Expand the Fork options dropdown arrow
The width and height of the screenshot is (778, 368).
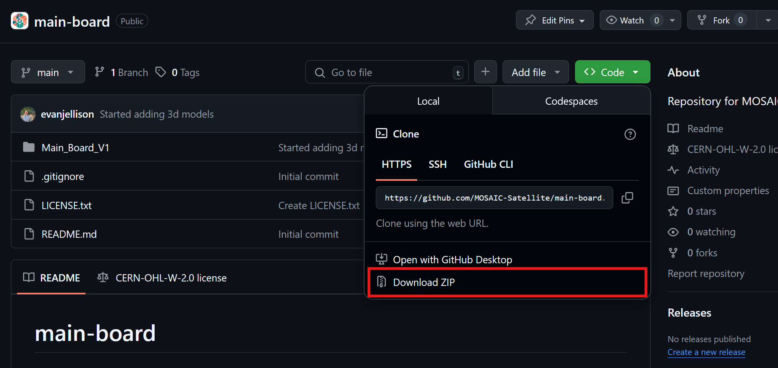[x=768, y=20]
